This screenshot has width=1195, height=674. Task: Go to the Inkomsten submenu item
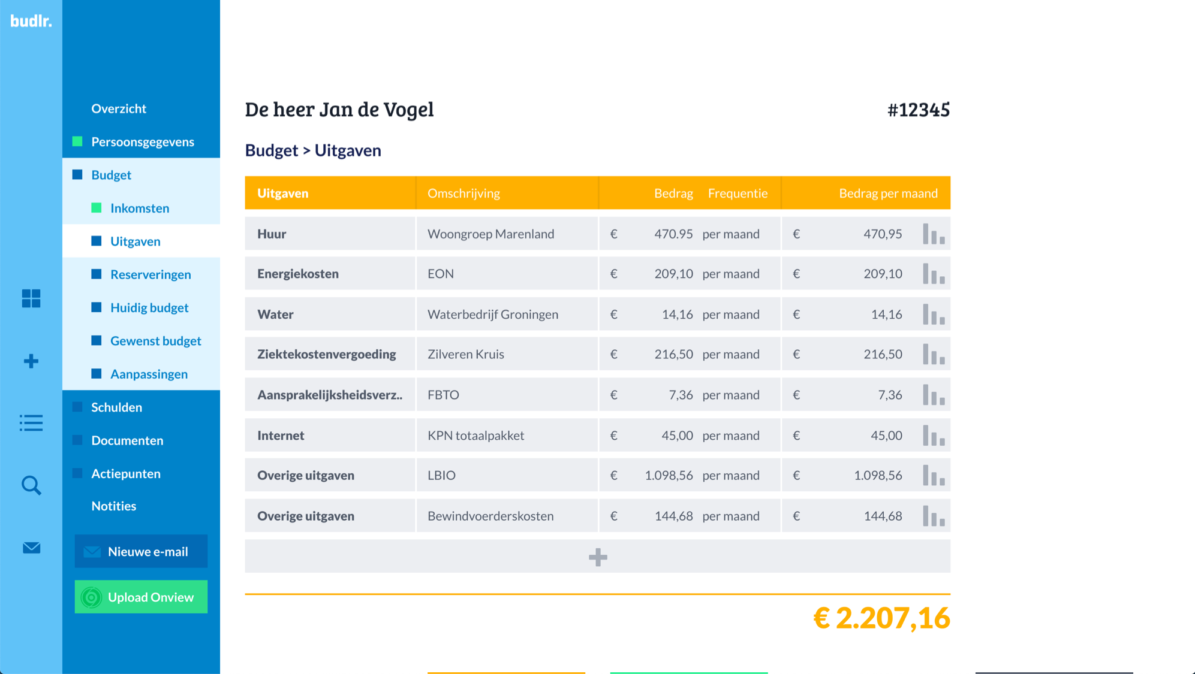(x=140, y=208)
